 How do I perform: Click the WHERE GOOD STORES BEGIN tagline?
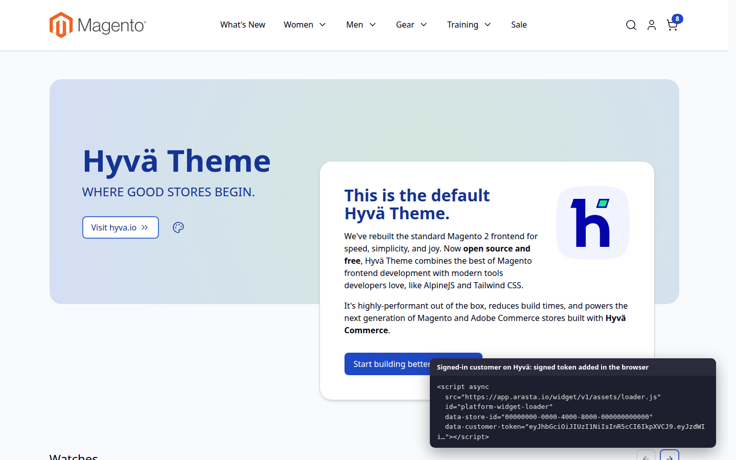(x=169, y=192)
